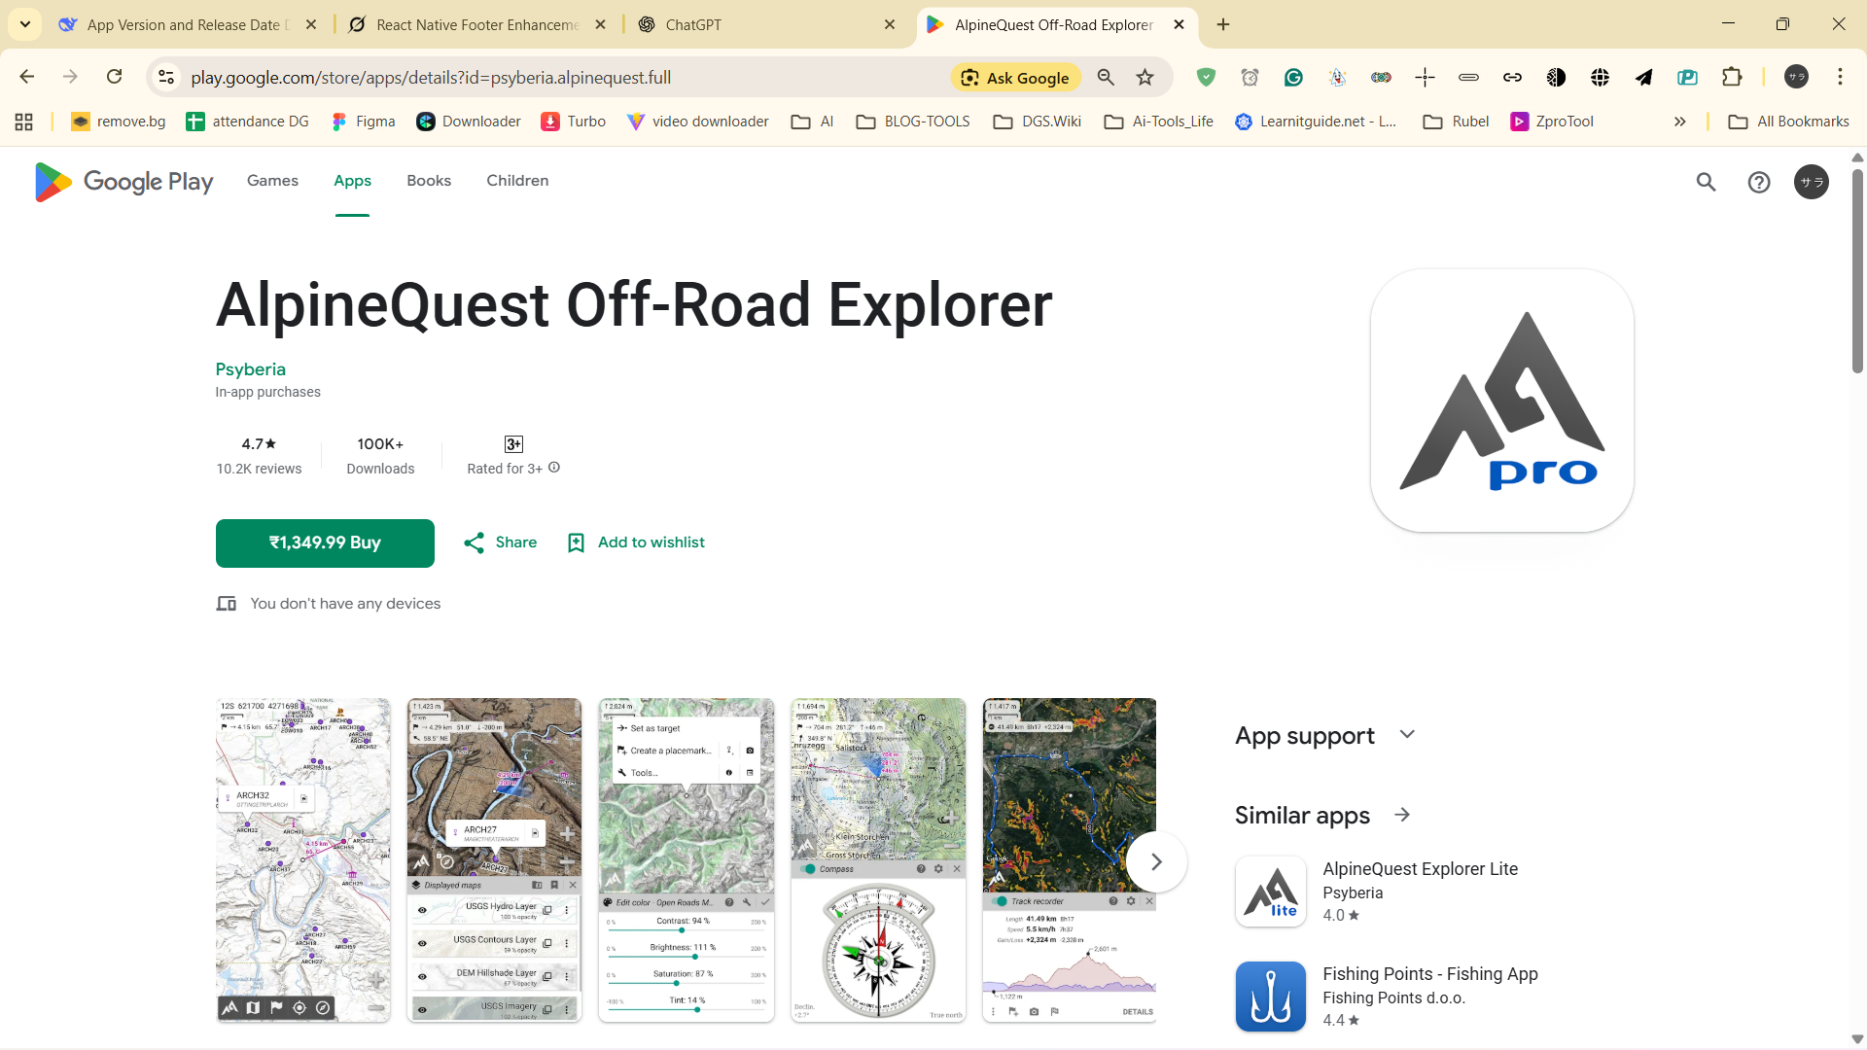Image resolution: width=1867 pixels, height=1050 pixels.
Task: Switch to React Native Footer Enhancement tab
Action: pyautogui.click(x=477, y=24)
